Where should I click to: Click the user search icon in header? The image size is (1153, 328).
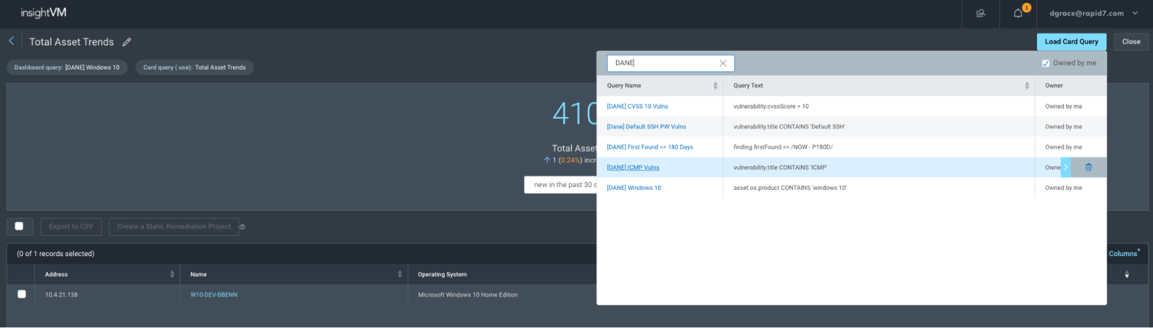(980, 13)
